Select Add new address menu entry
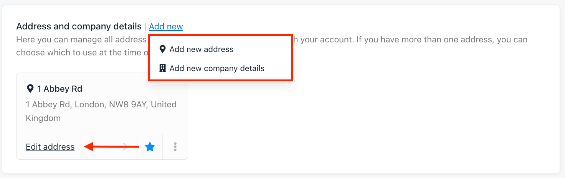Viewport: 565px width, 178px height. tap(202, 49)
